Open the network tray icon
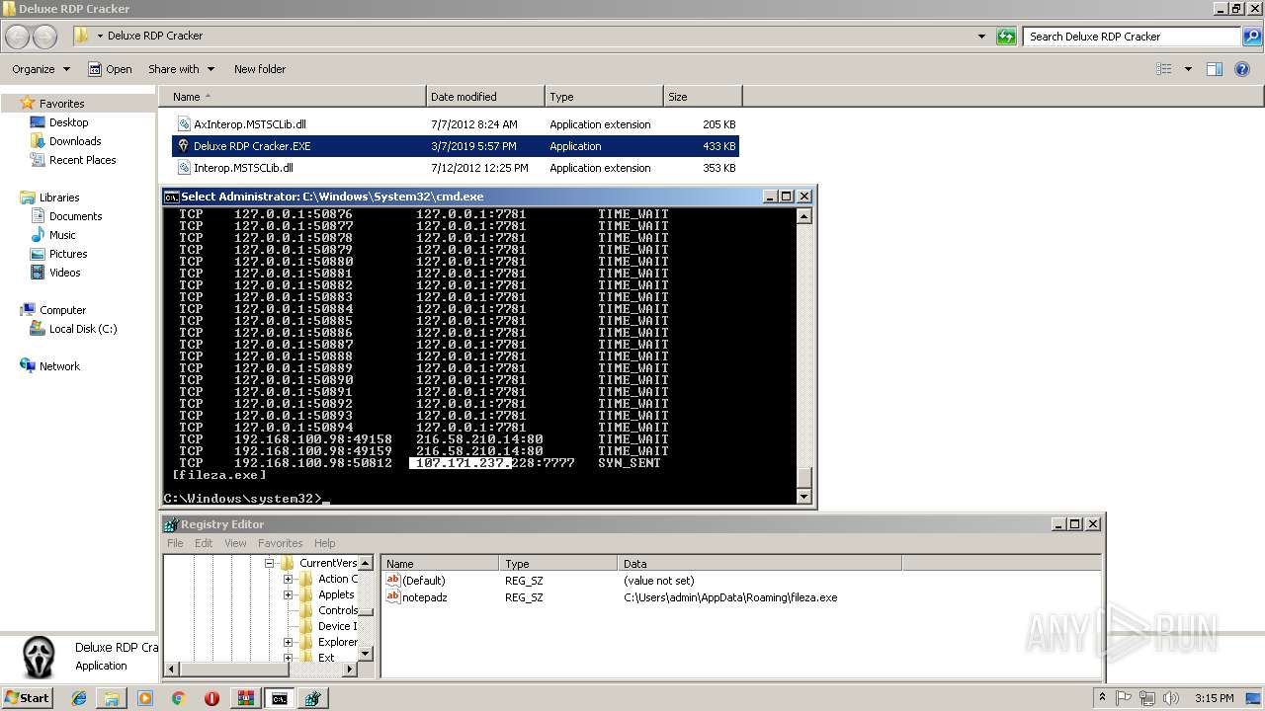The image size is (1265, 711). (1147, 698)
